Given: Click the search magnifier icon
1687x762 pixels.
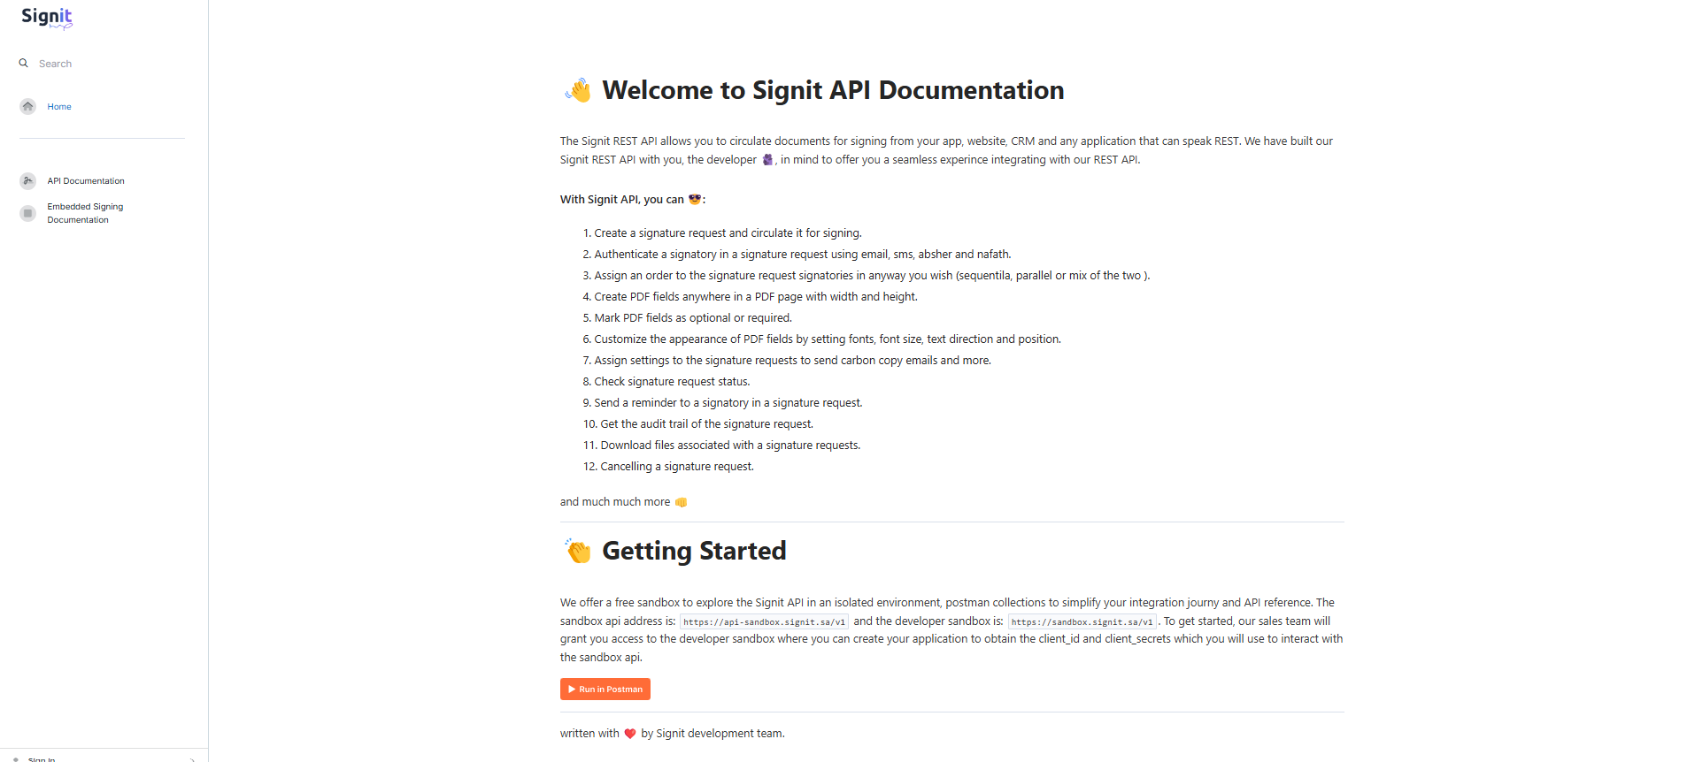Looking at the screenshot, I should (x=24, y=64).
